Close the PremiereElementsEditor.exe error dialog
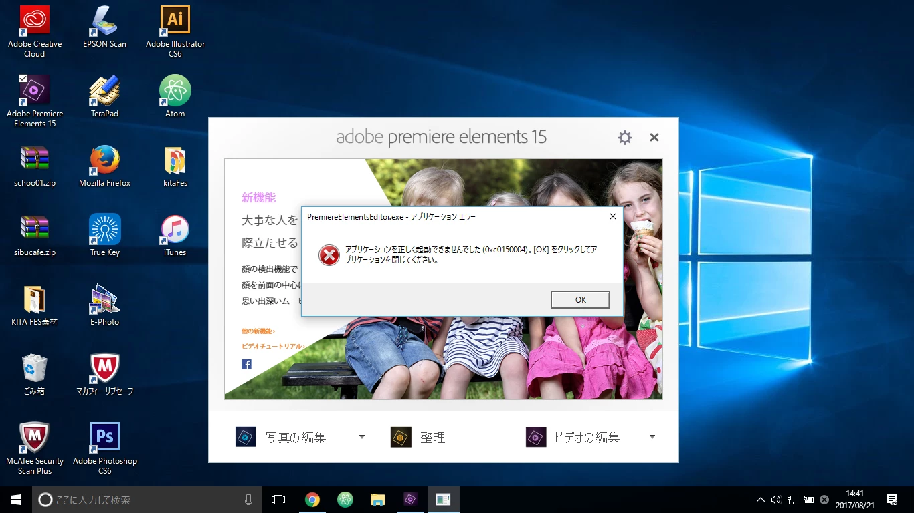 click(x=612, y=216)
